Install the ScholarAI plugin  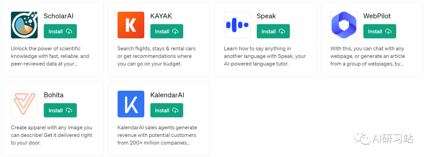coord(60,31)
